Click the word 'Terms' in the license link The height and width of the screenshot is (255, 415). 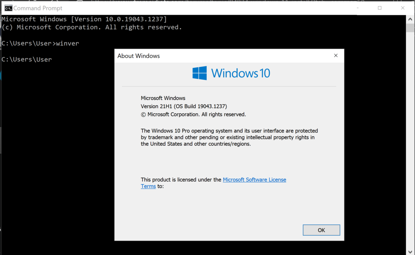(148, 186)
